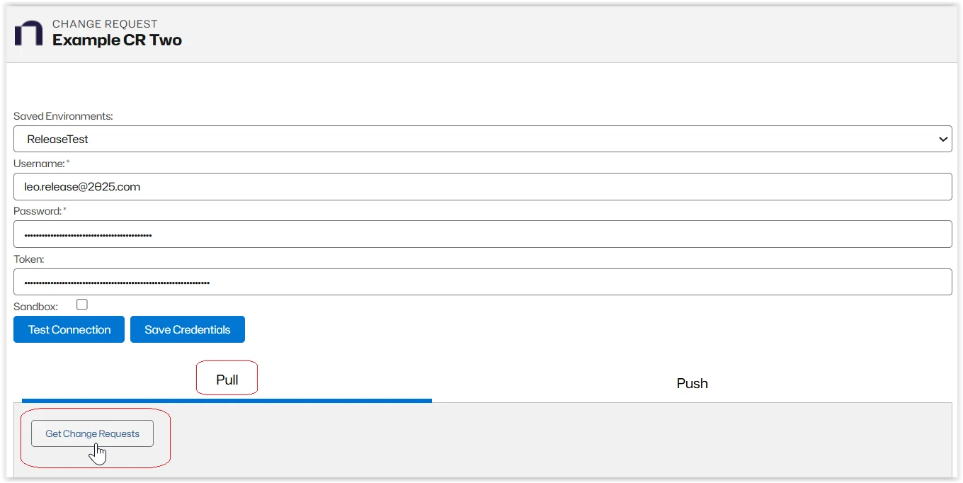This screenshot has height=483, width=963.
Task: Click the app logo in the header
Action: pos(29,33)
